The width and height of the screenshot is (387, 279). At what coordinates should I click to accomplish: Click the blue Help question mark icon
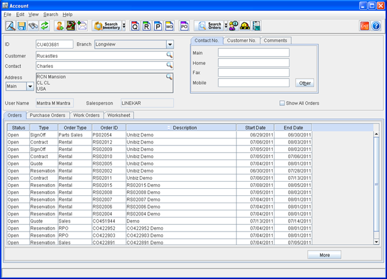click(x=376, y=26)
